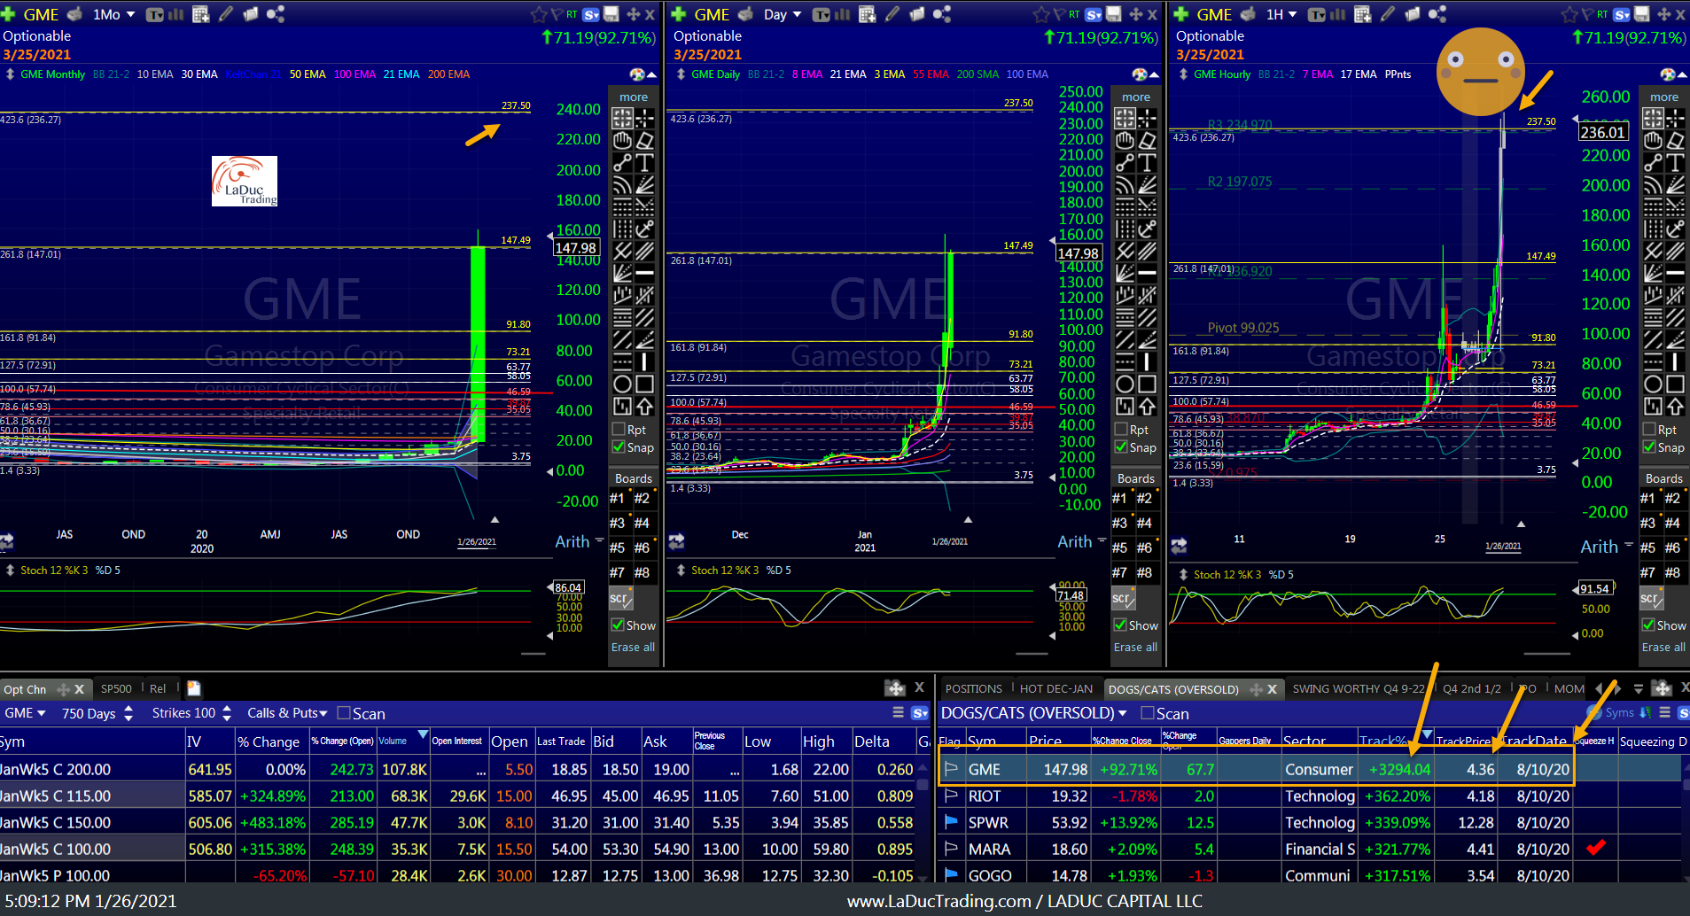Enable Rpt checkbox in Monthly chart
Viewport: 1690px width, 916px height.
click(619, 430)
